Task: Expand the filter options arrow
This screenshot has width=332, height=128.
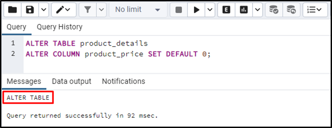Action: tap(102, 10)
